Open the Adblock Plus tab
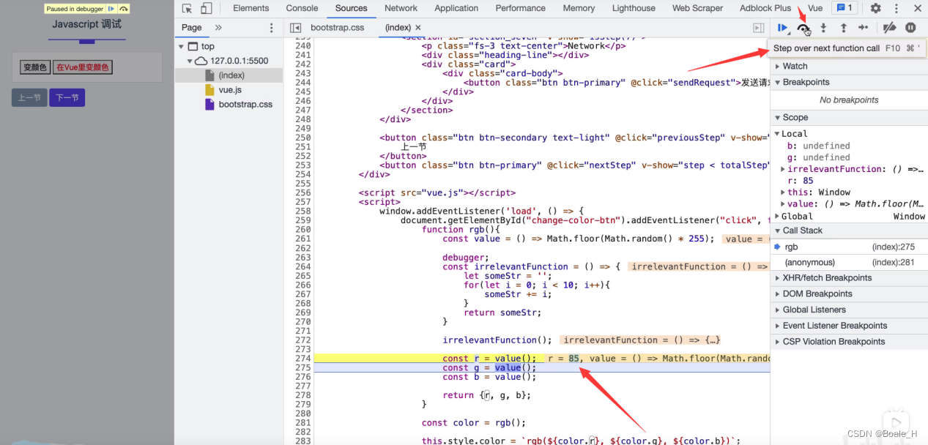The image size is (928, 445). (x=765, y=8)
